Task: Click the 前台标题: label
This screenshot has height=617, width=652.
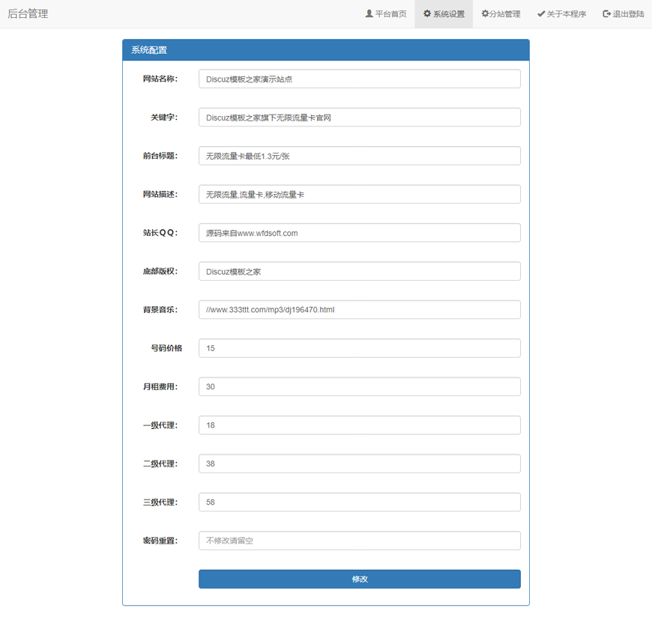Action: (x=160, y=156)
